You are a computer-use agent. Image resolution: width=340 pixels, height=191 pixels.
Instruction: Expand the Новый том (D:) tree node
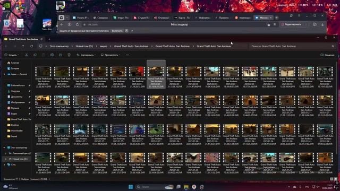click(x=6, y=159)
